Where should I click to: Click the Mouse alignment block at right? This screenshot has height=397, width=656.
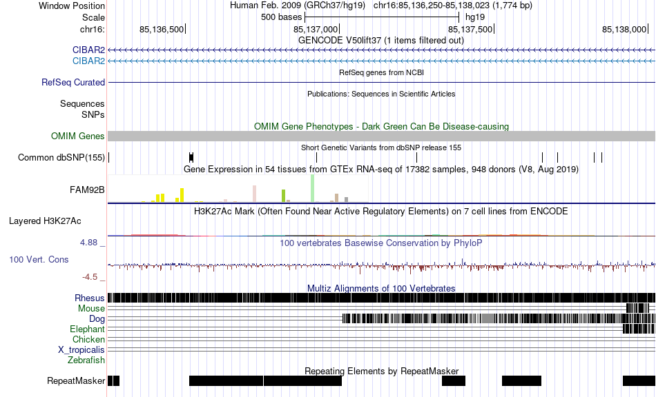[637, 309]
